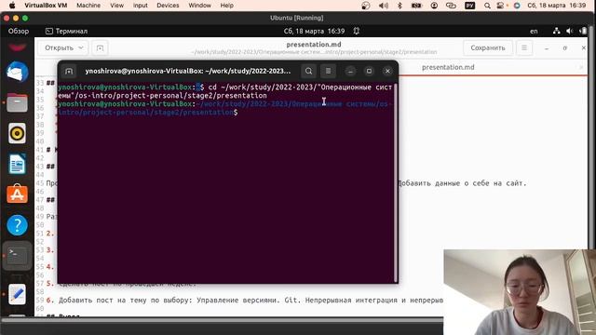Click the Ubuntu volume icon
Image resolution: width=596 pixels, height=335 pixels.
[569, 31]
